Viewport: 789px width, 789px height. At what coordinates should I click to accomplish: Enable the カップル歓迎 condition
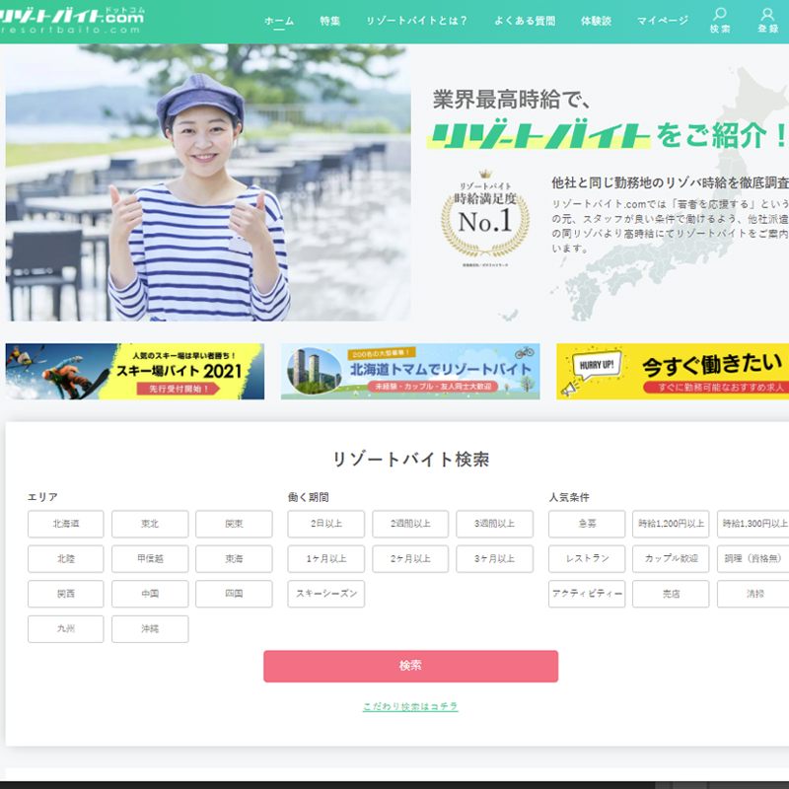point(671,559)
